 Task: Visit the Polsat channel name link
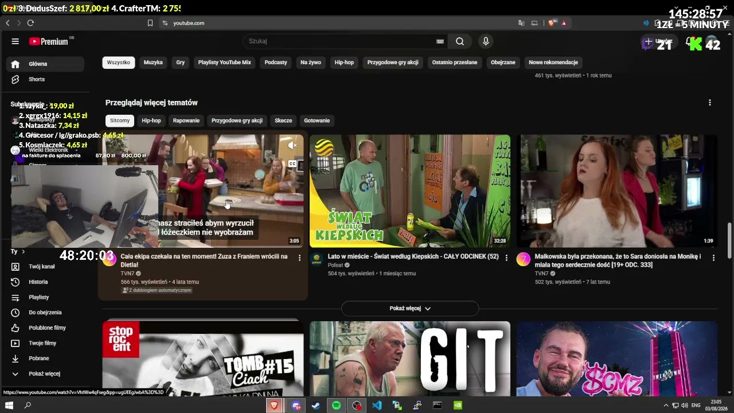tap(335, 265)
